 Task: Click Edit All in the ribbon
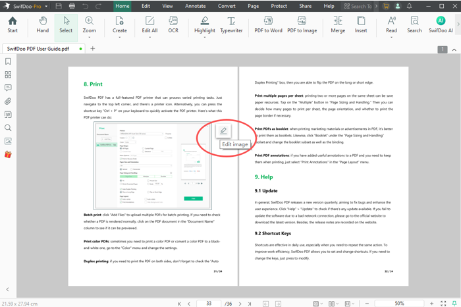[x=149, y=24]
